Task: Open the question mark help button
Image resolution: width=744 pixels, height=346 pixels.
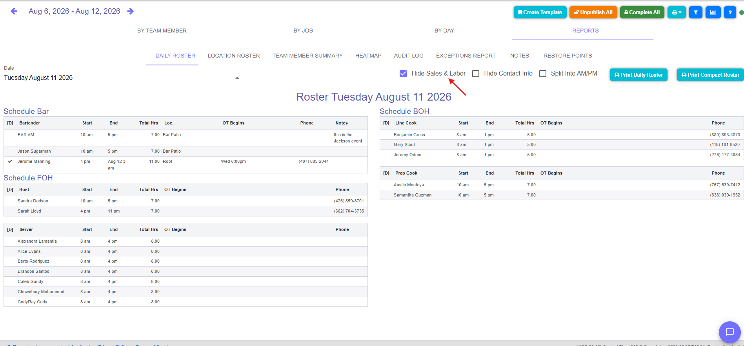Action: (730, 13)
